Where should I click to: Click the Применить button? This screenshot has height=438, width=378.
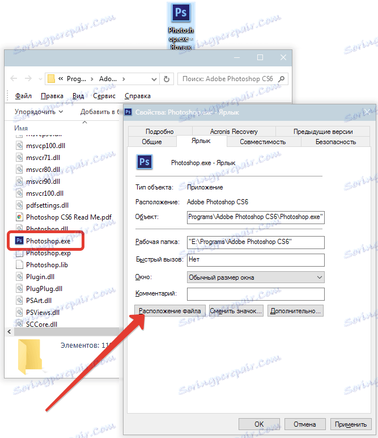click(351, 424)
